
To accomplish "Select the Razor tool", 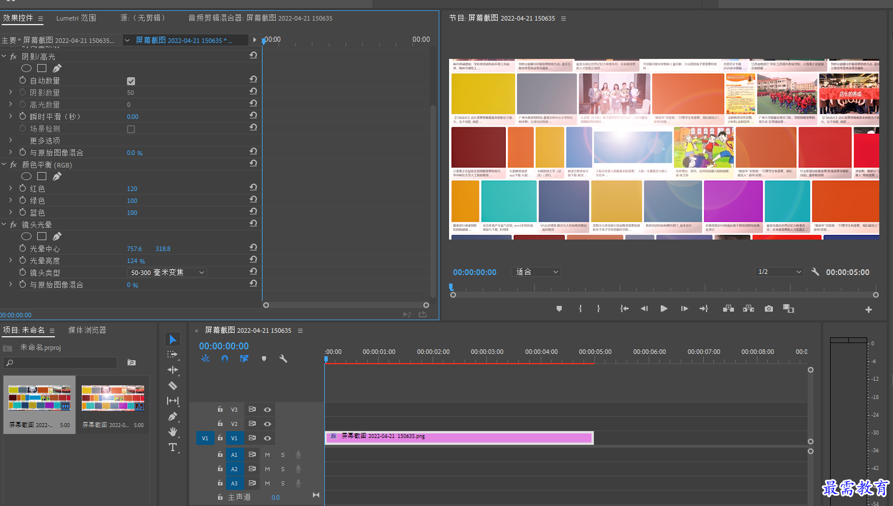I will pyautogui.click(x=173, y=385).
